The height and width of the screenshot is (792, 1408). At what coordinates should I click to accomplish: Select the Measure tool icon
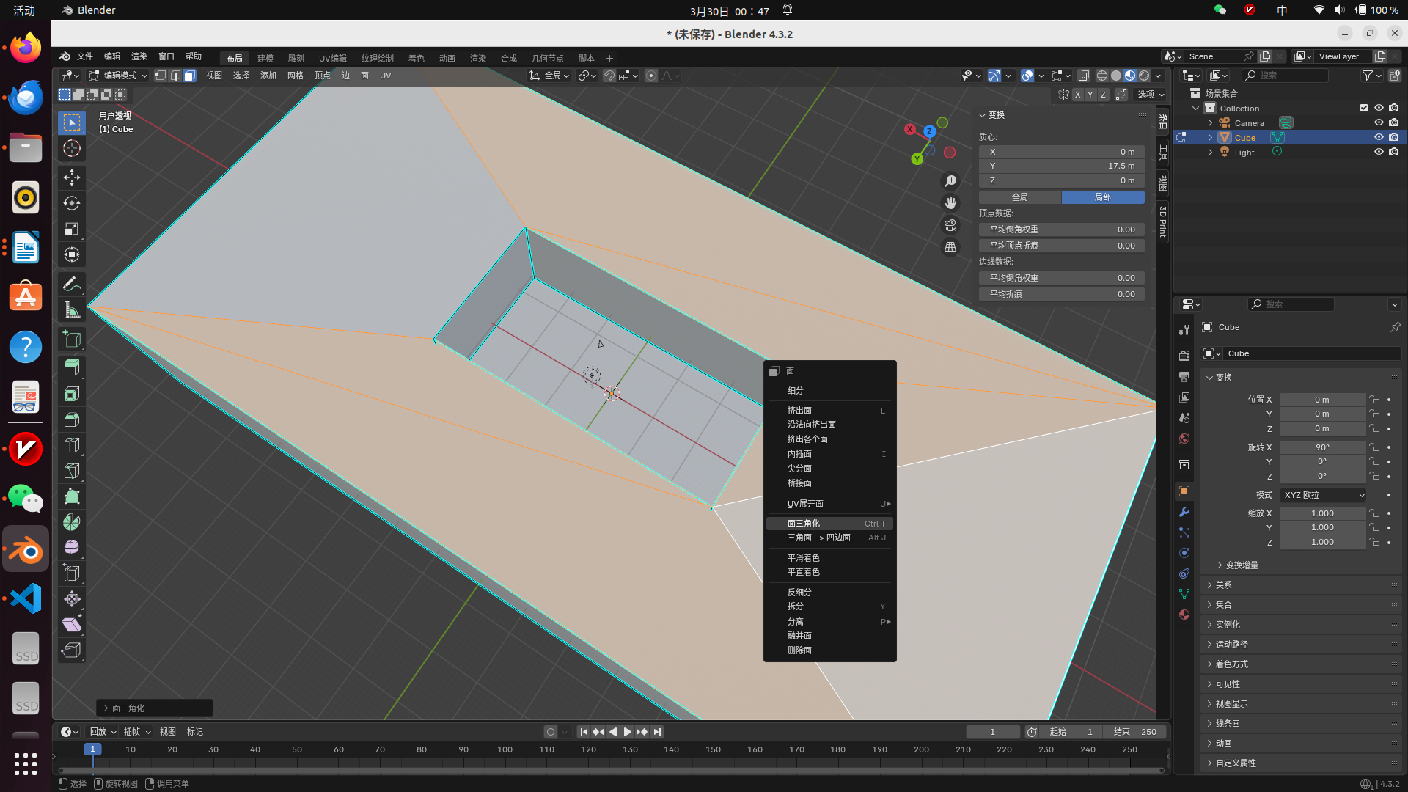(x=72, y=310)
